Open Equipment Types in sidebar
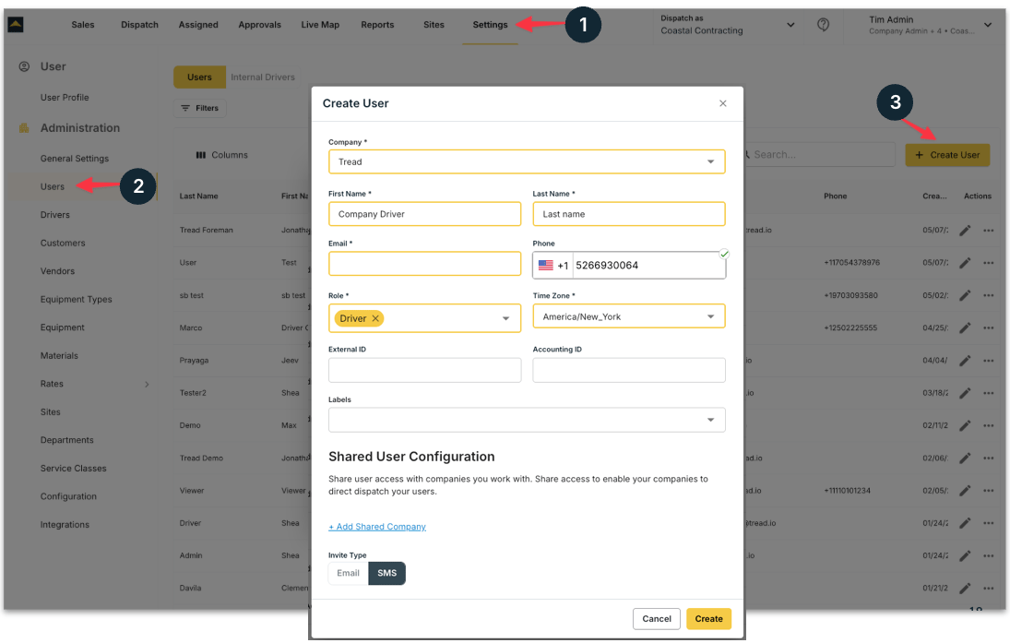Screen dimensions: 1010x643 coord(76,300)
